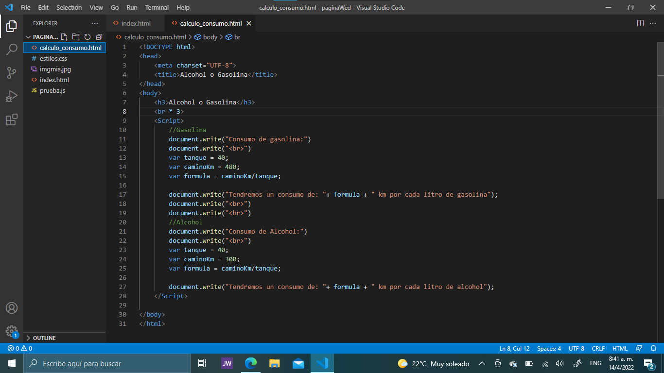
Task: Change the file encoding UTF-8
Action: (x=577, y=348)
